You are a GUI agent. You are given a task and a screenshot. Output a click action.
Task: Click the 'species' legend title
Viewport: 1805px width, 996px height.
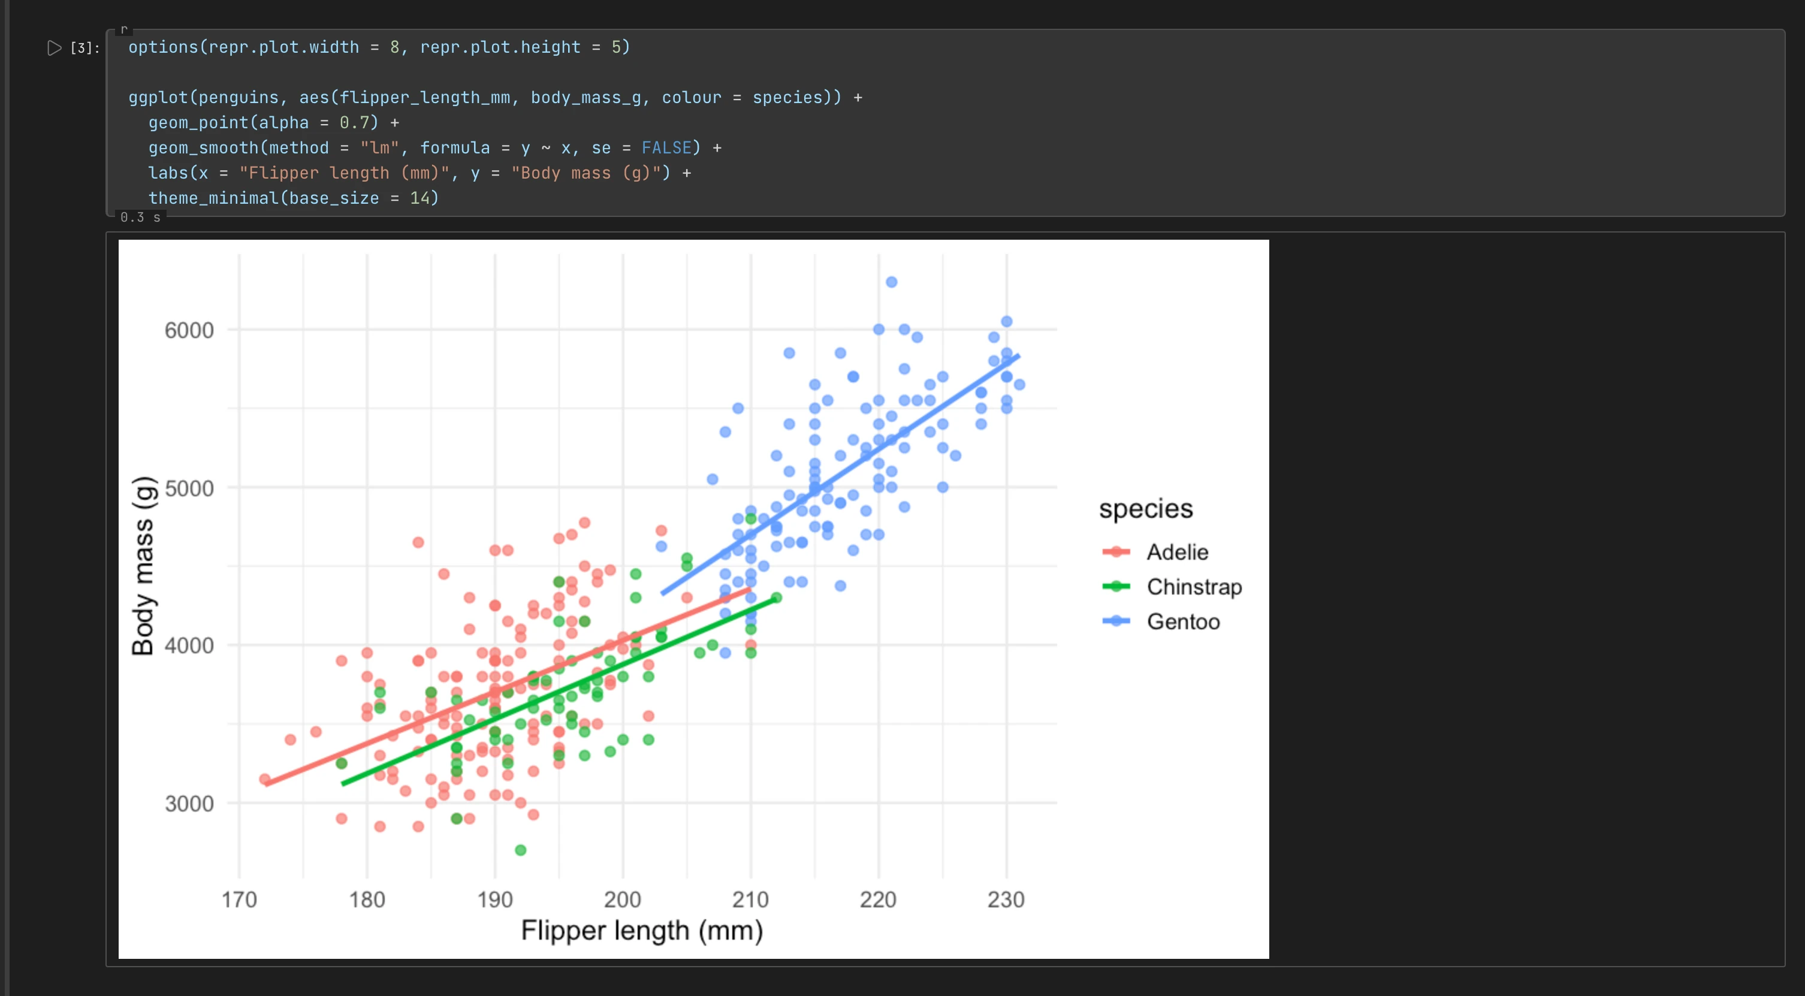[1146, 509]
